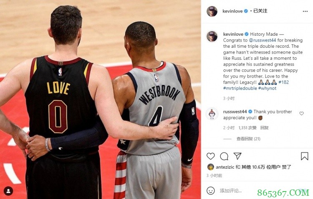View 1,351 次赞 comment likes
This screenshot has height=199, width=313.
[x=247, y=128]
